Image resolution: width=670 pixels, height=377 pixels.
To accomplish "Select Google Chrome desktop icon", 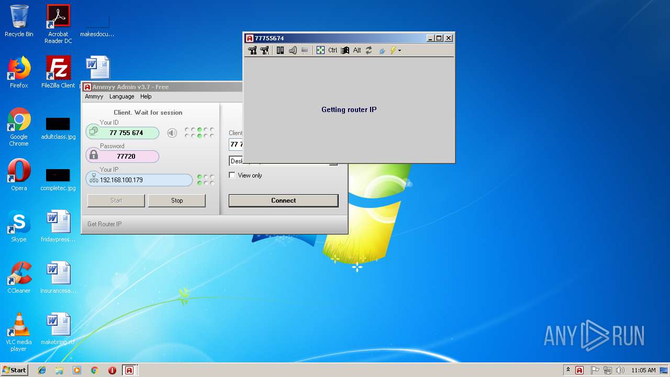I will point(19,127).
